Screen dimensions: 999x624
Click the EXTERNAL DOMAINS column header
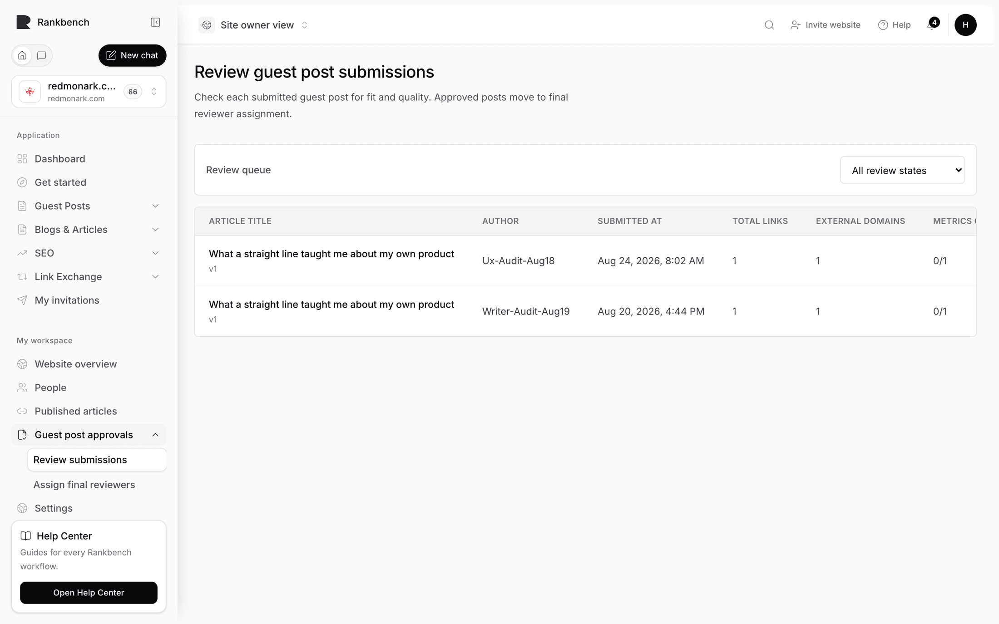point(860,221)
